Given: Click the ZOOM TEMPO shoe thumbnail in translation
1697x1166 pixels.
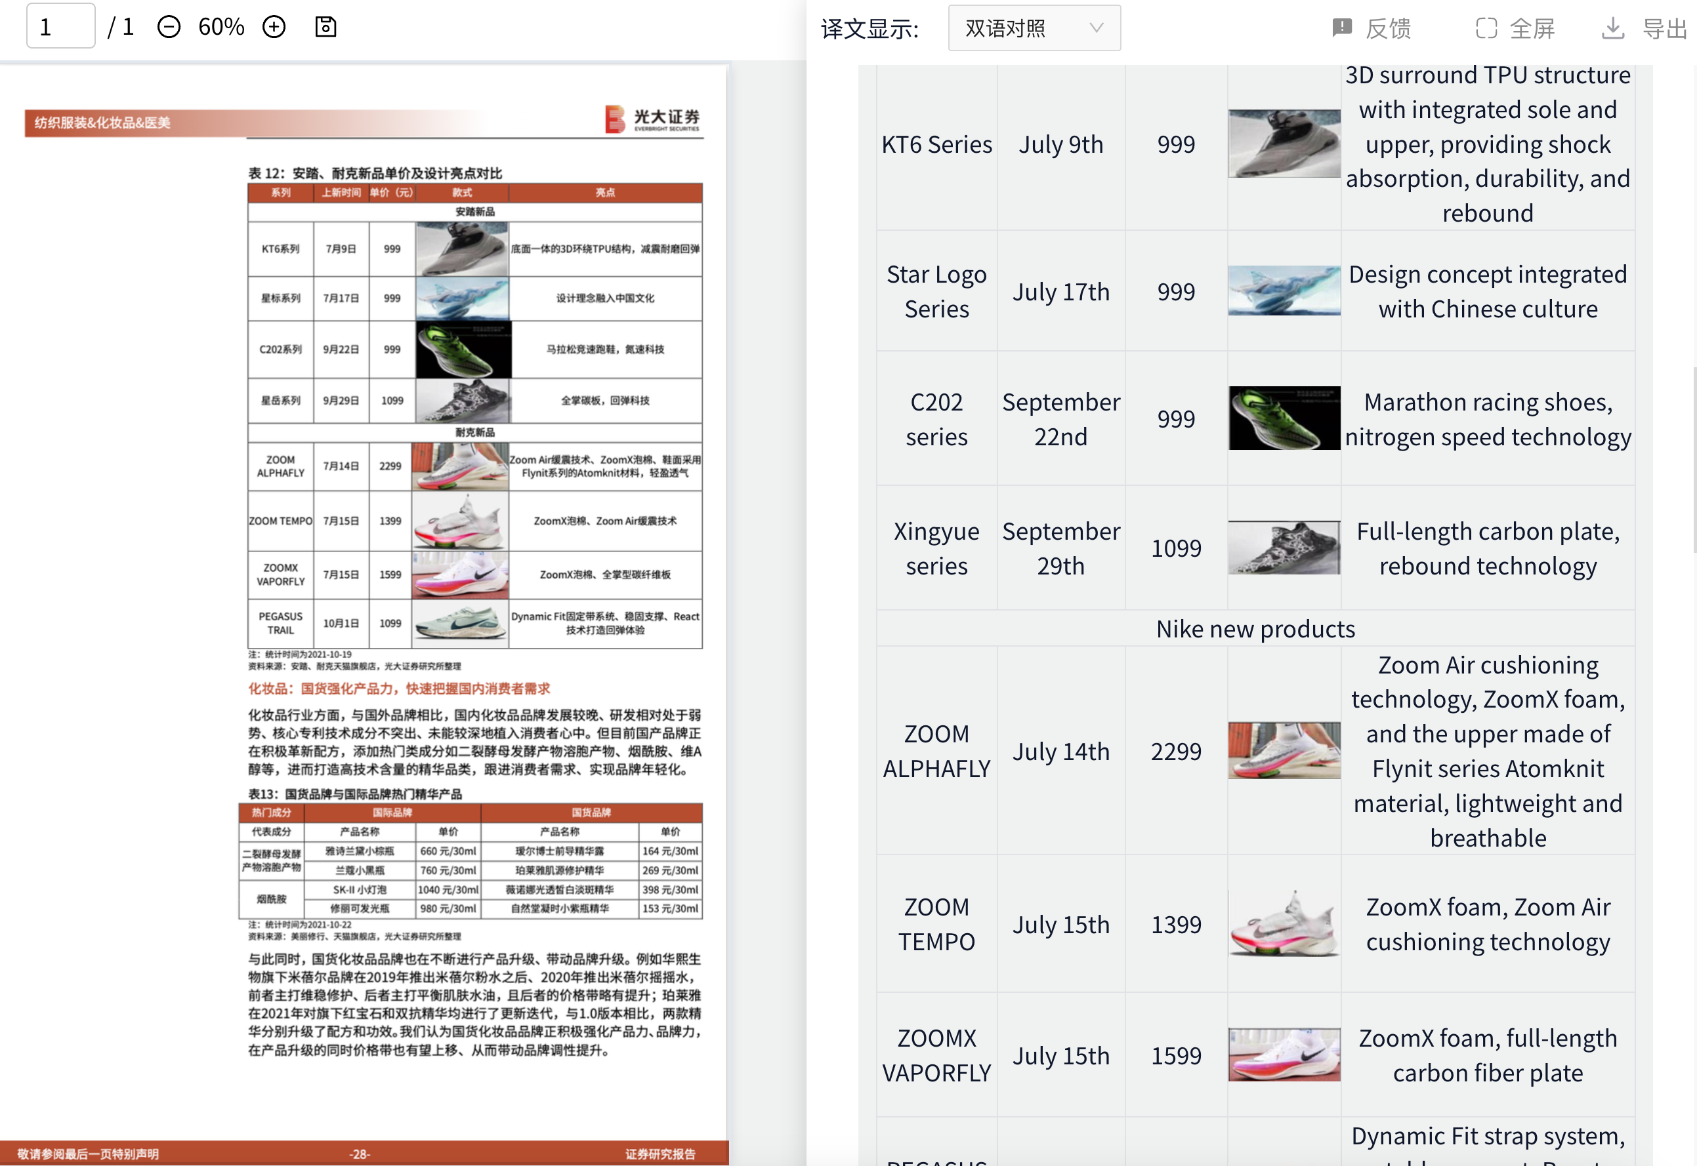Looking at the screenshot, I should 1284,923.
